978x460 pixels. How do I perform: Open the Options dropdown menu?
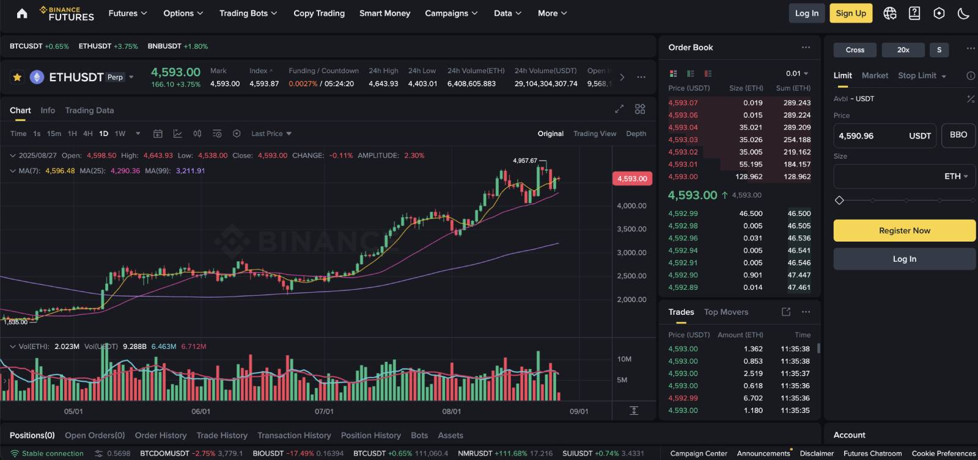point(183,13)
